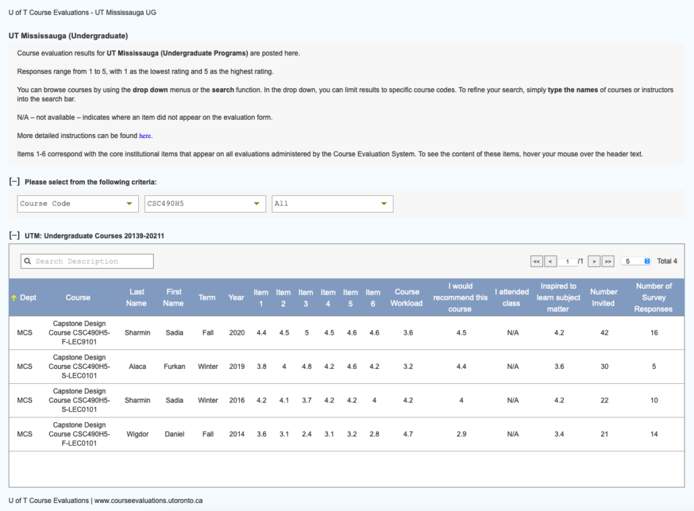694x511 pixels.
Task: Click the Search Description field
Action: click(x=87, y=261)
